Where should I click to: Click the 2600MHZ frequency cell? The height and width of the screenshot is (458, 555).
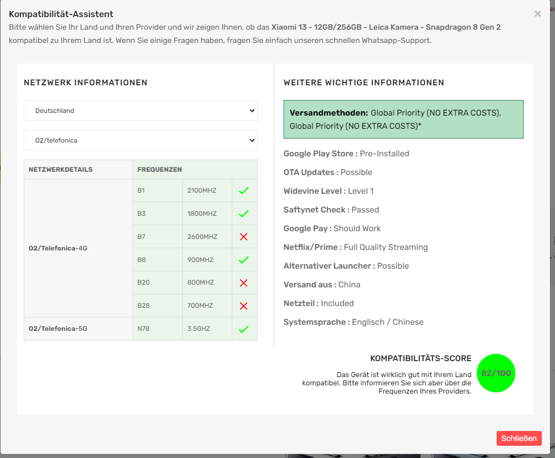coord(202,237)
